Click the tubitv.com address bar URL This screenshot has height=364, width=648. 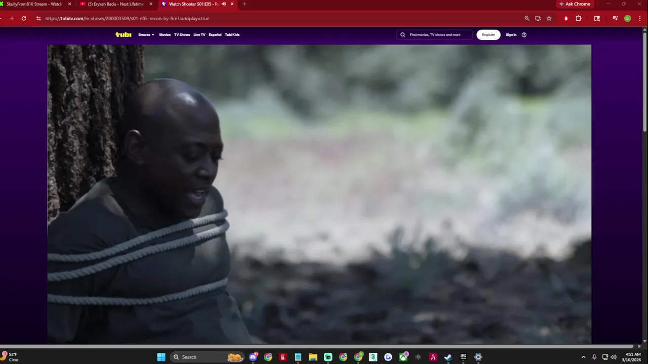(x=127, y=18)
